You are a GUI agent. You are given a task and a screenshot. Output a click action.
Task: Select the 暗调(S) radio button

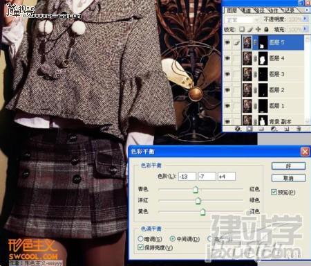pyautogui.click(x=140, y=238)
